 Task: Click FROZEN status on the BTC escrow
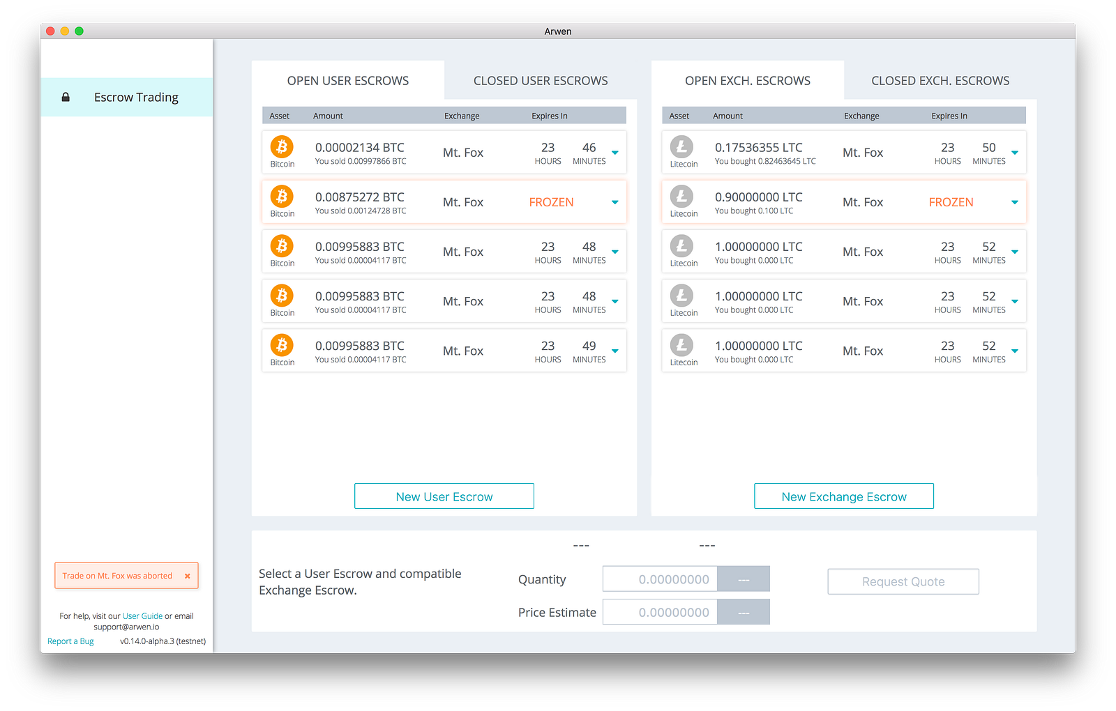point(551,202)
